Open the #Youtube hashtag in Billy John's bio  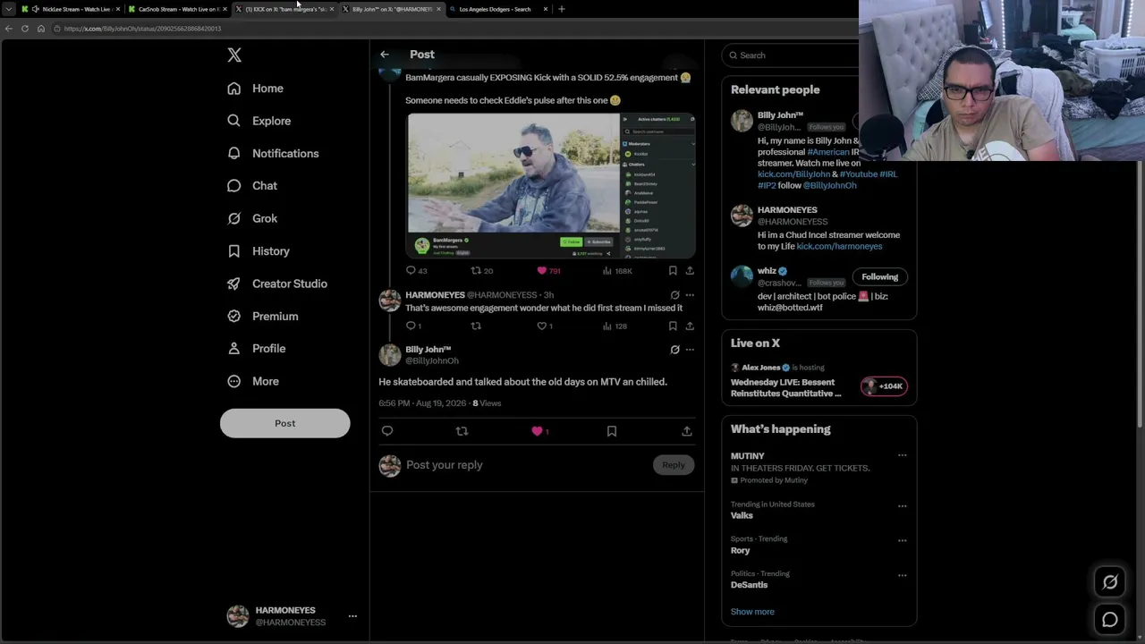point(859,174)
